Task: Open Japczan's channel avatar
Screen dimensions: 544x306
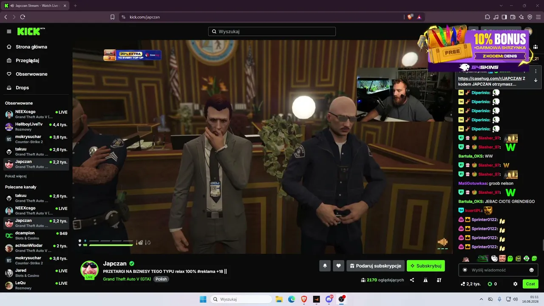Action: (90, 270)
